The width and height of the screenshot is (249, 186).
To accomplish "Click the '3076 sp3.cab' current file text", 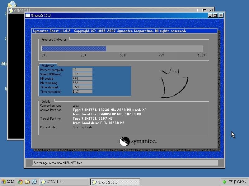I will click(x=82, y=127).
